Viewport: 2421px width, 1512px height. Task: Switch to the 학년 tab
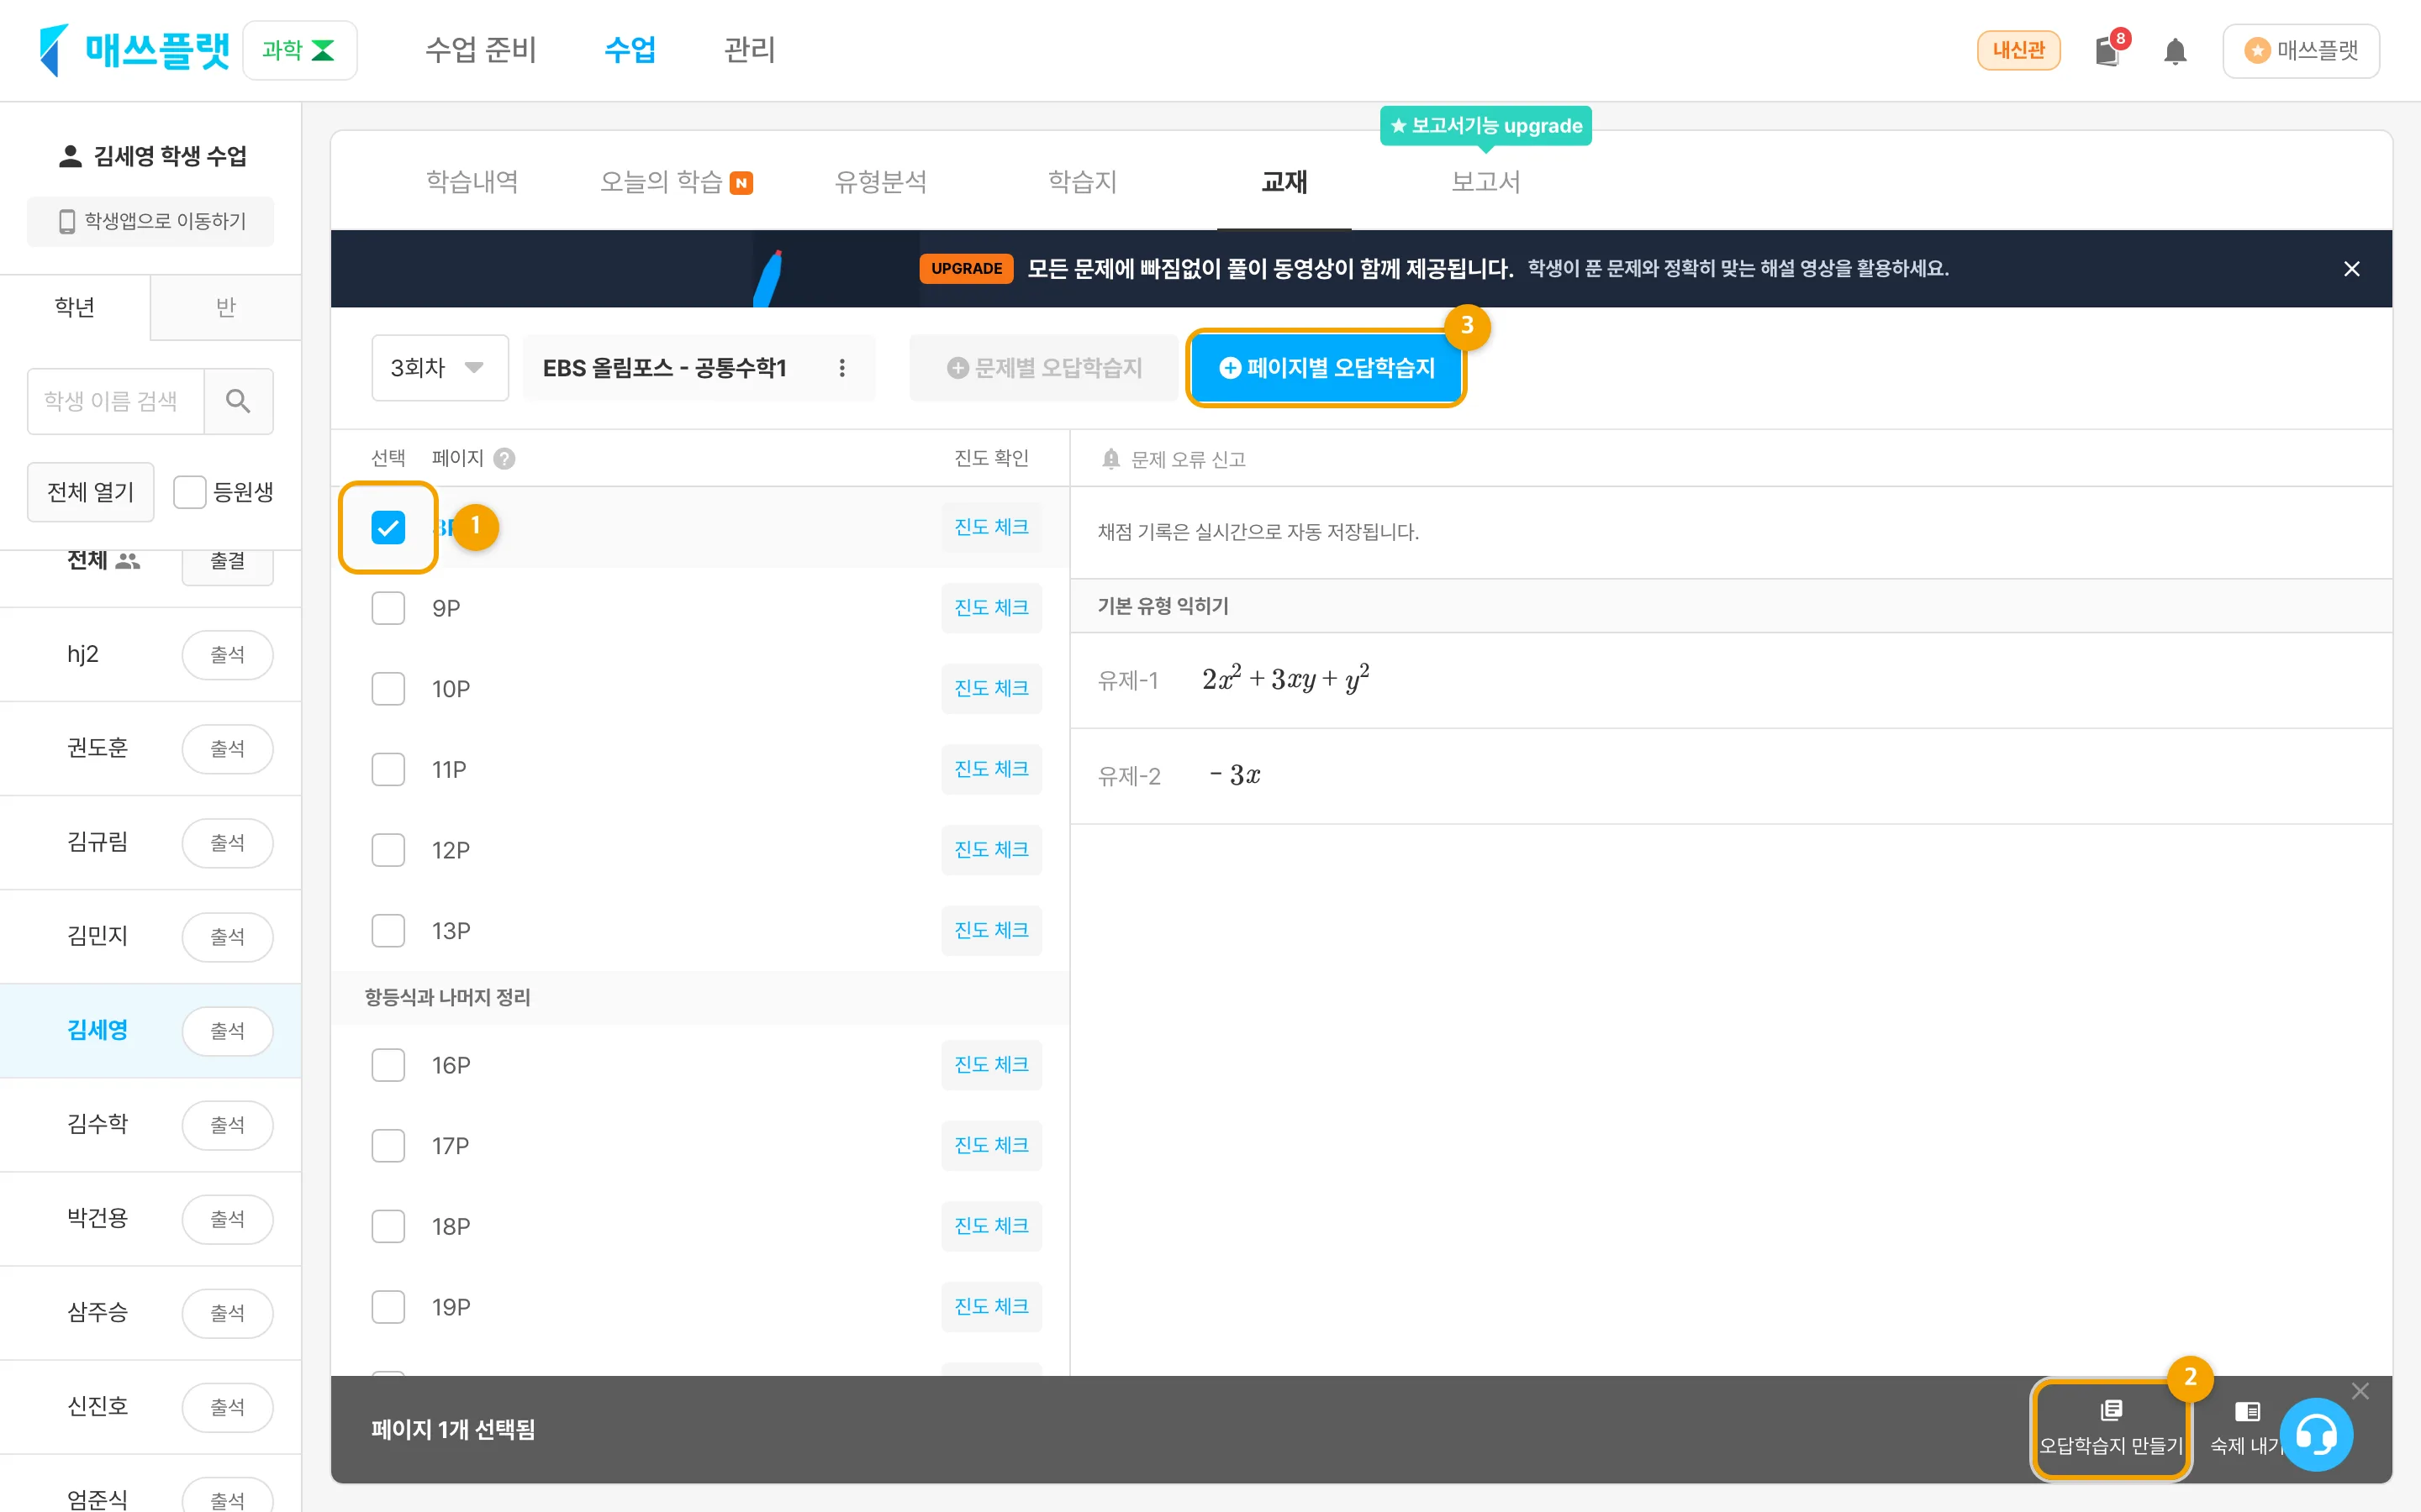tap(75, 307)
